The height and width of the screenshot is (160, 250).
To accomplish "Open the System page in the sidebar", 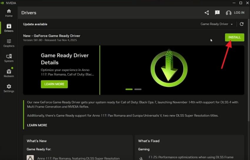I will (x=9, y=58).
